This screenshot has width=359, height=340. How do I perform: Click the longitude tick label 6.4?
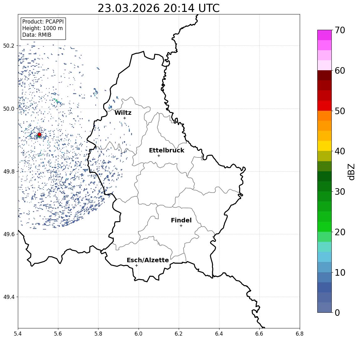(219, 334)
